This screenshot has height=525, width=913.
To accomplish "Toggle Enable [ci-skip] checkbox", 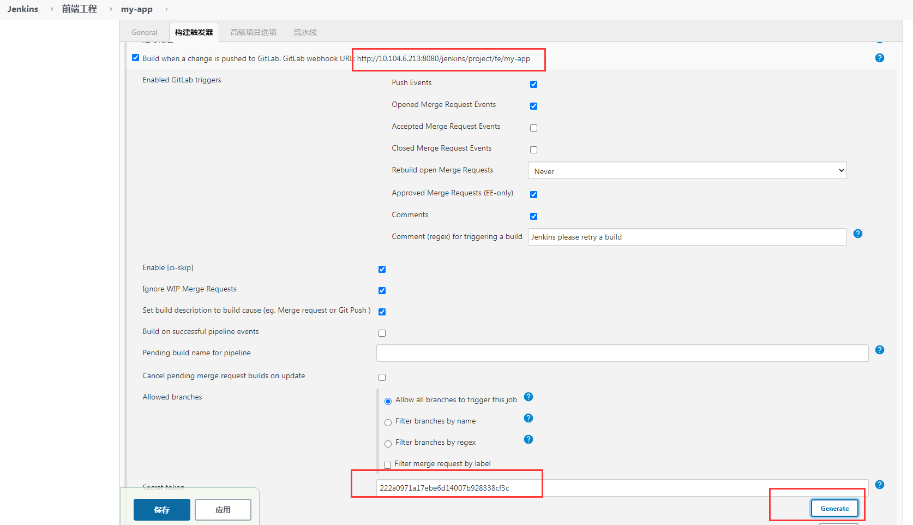I will click(382, 269).
